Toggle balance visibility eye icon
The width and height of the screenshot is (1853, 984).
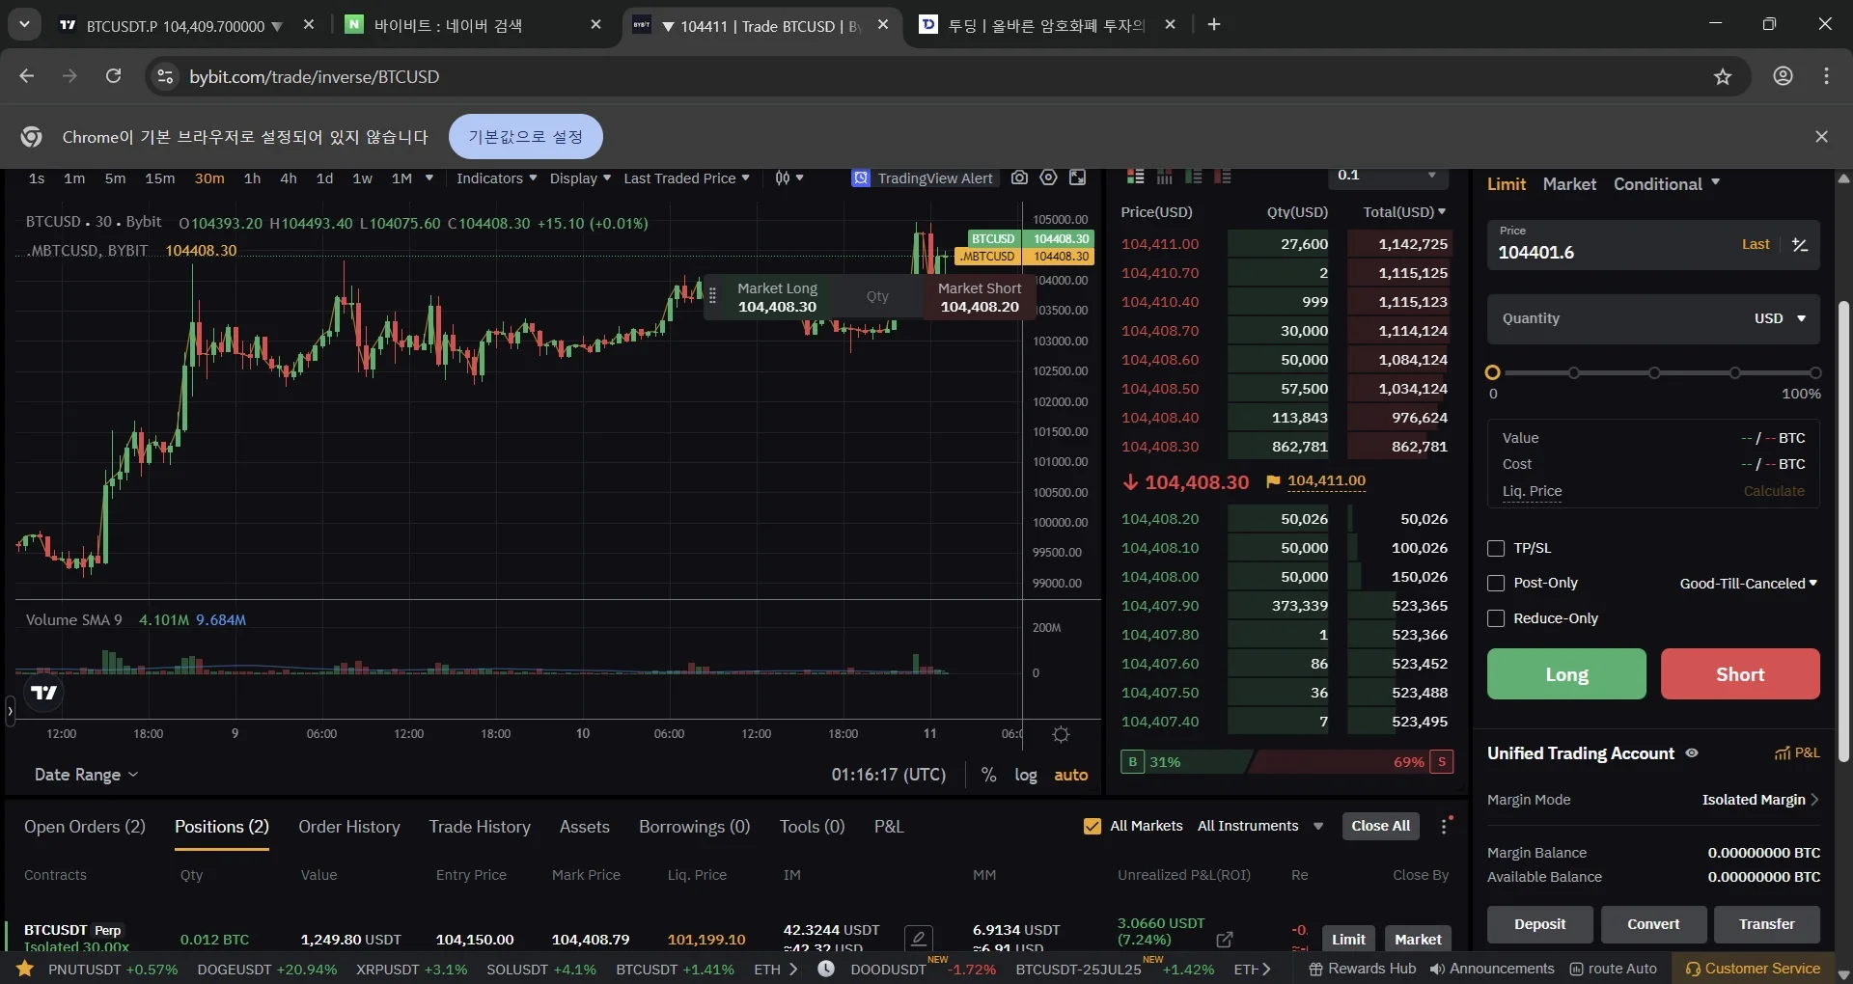point(1692,753)
